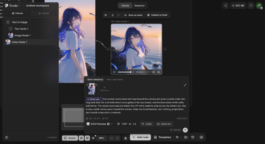This screenshot has height=144, width=265.
Task: Toggle the minimap icon
Action: click(x=87, y=138)
